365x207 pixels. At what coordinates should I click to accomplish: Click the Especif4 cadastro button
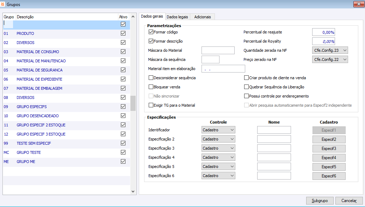tap(329, 158)
